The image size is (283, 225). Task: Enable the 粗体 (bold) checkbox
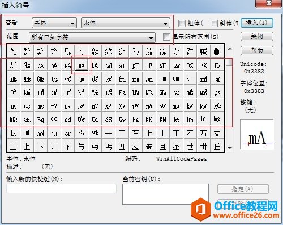click(x=182, y=23)
